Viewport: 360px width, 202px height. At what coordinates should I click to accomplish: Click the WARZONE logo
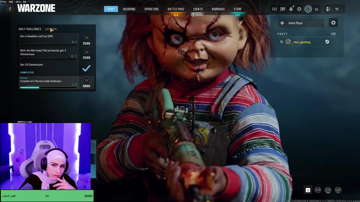click(36, 8)
